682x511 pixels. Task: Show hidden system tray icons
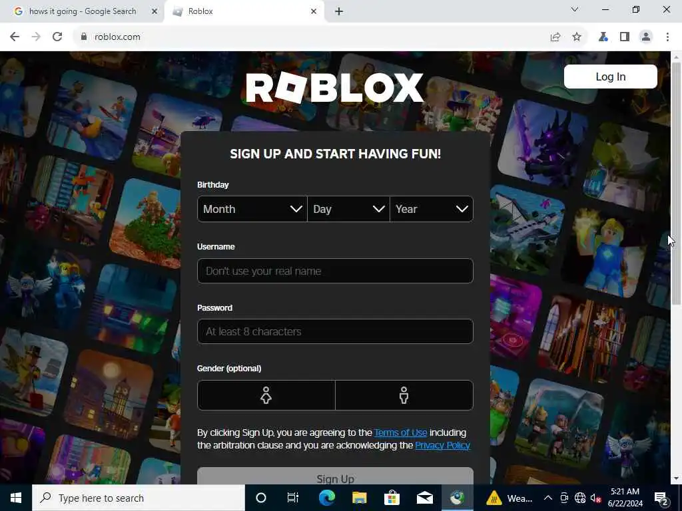coord(548,498)
